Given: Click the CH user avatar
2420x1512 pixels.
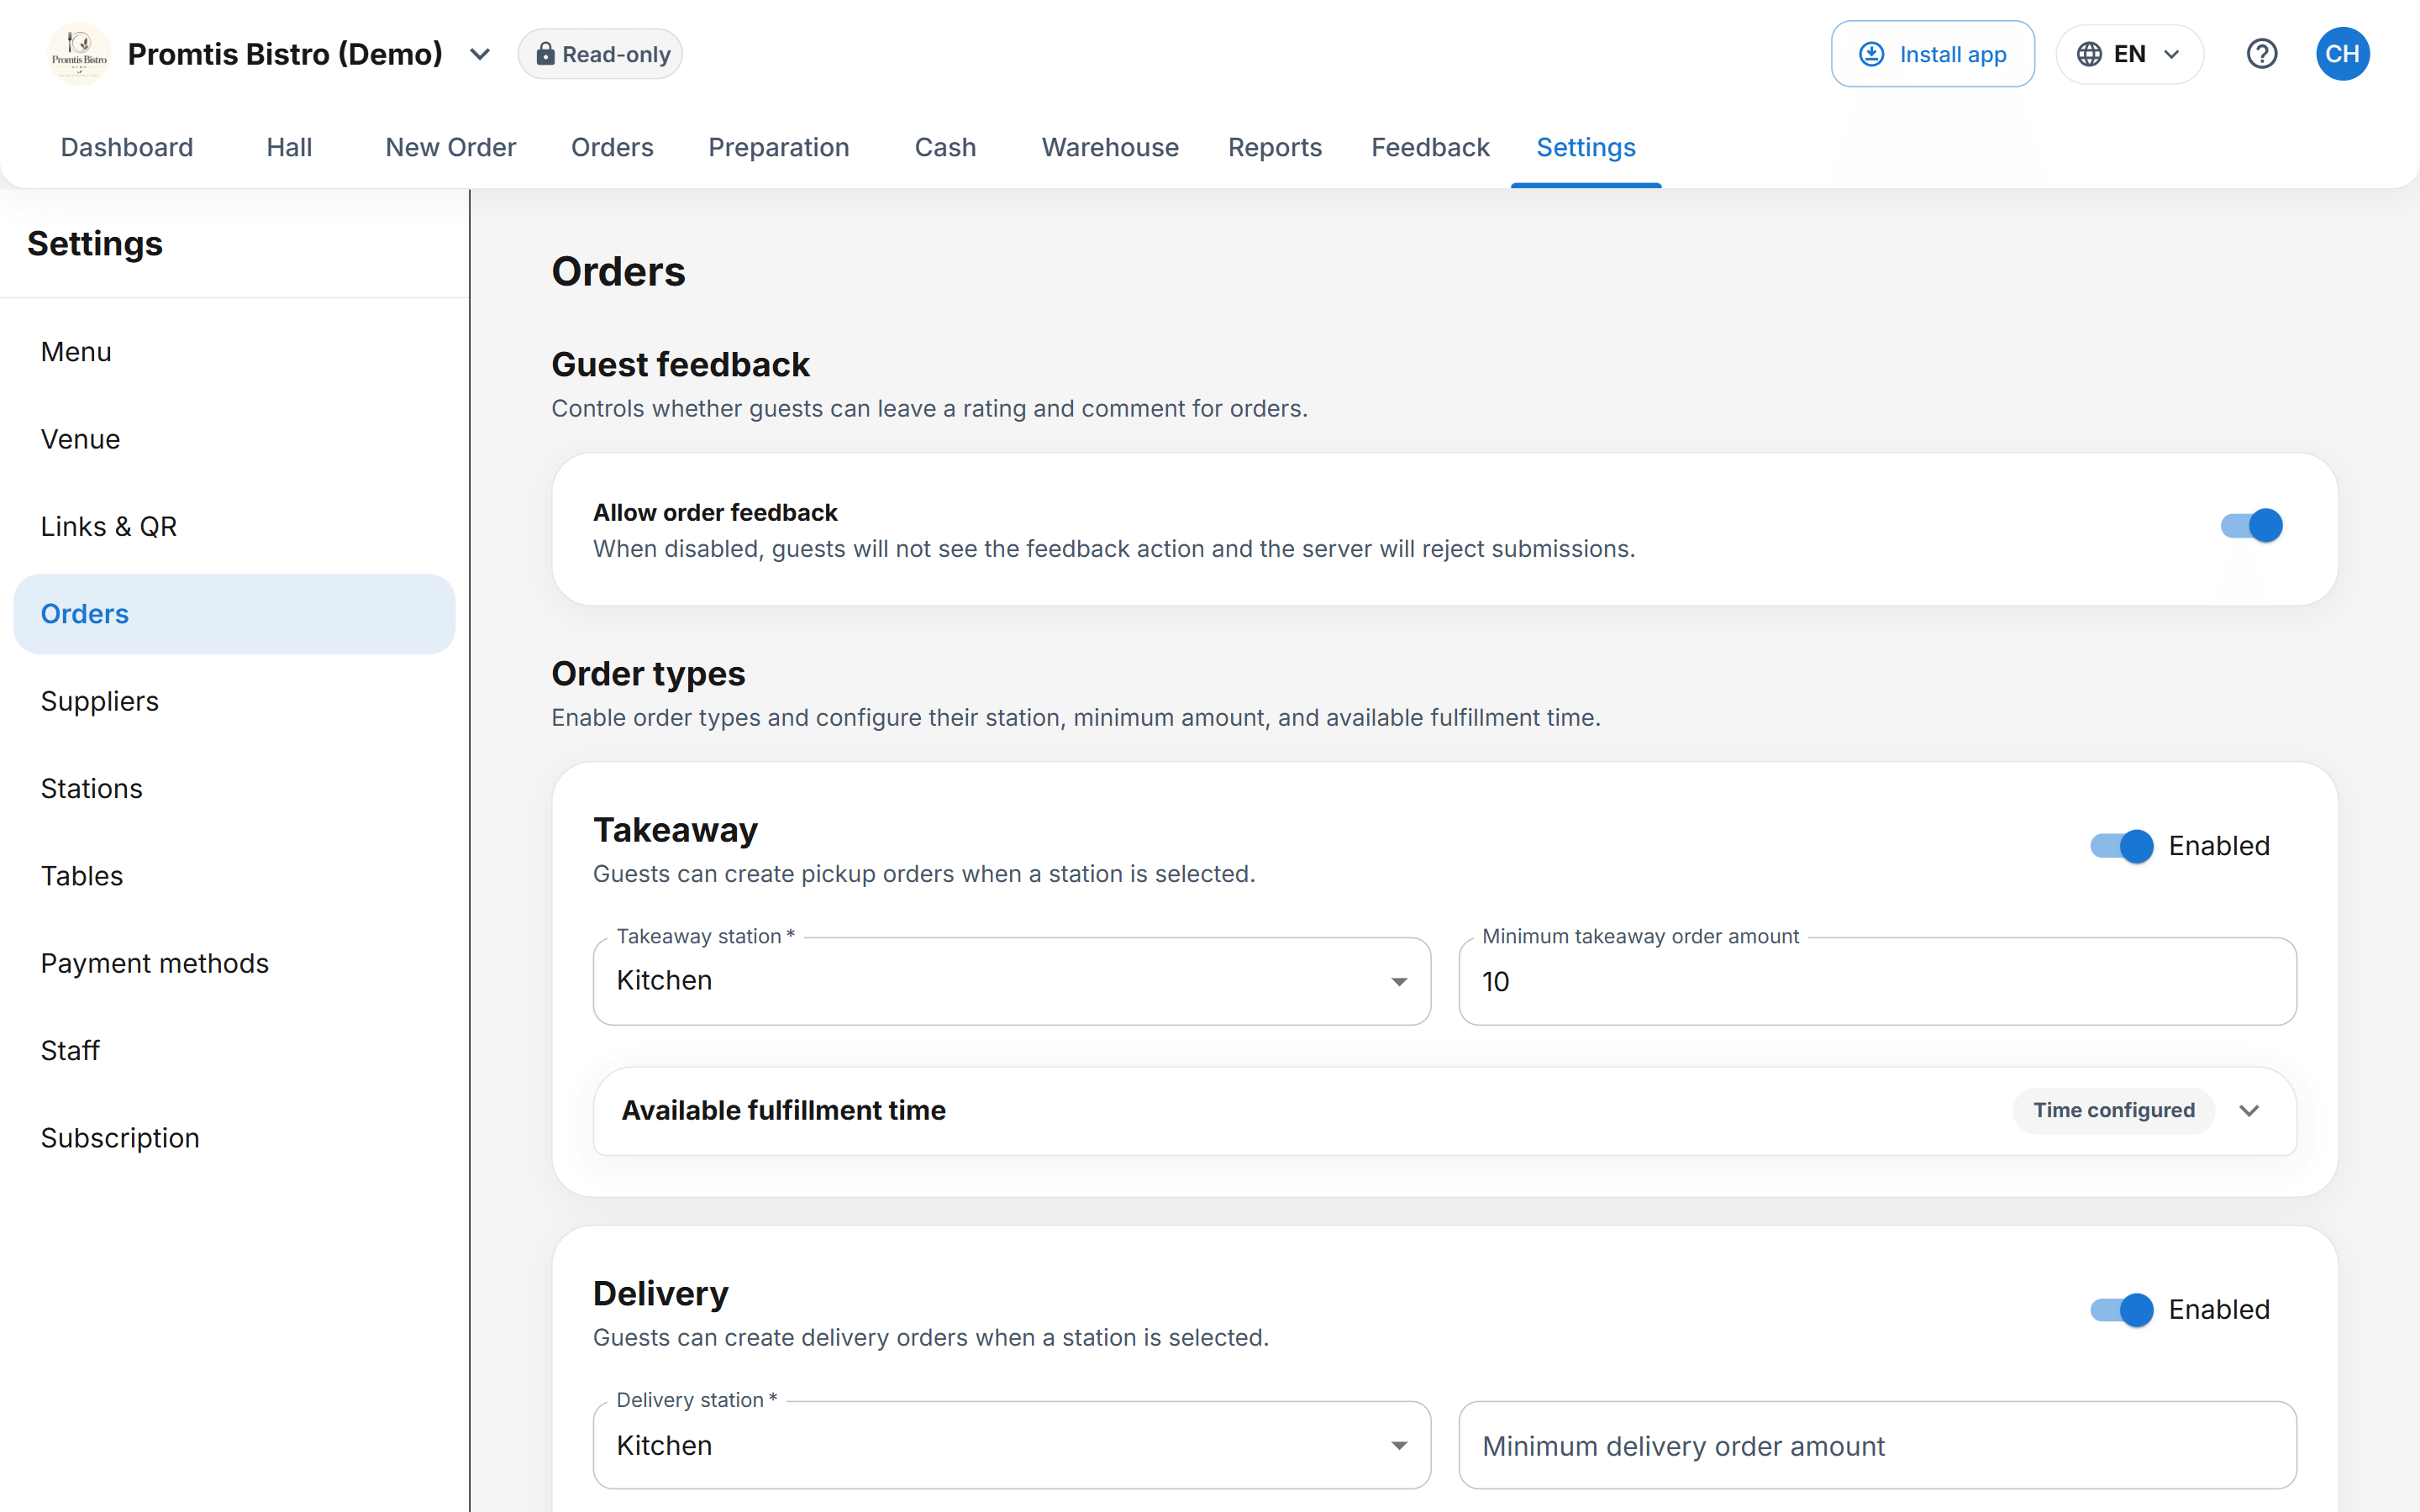Looking at the screenshot, I should point(2342,54).
